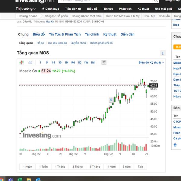This screenshot has width=181, height=181.
Task: Open the Danh mục star menu
Action: point(51,9)
